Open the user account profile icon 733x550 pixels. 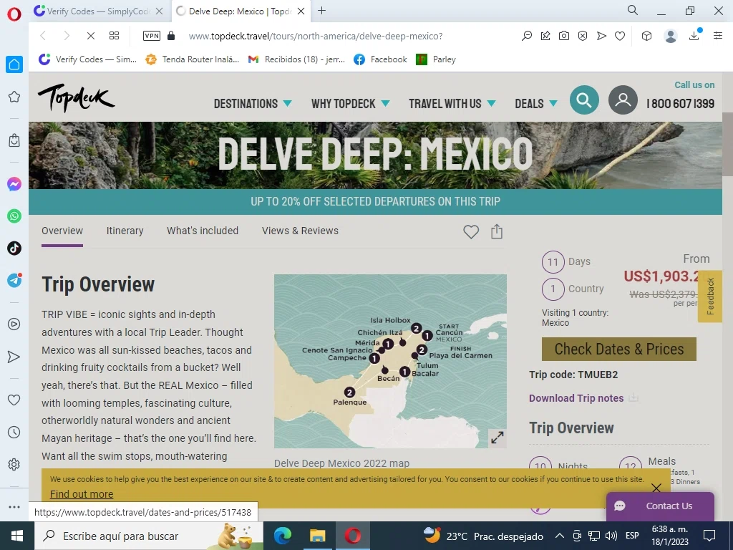coord(623,100)
